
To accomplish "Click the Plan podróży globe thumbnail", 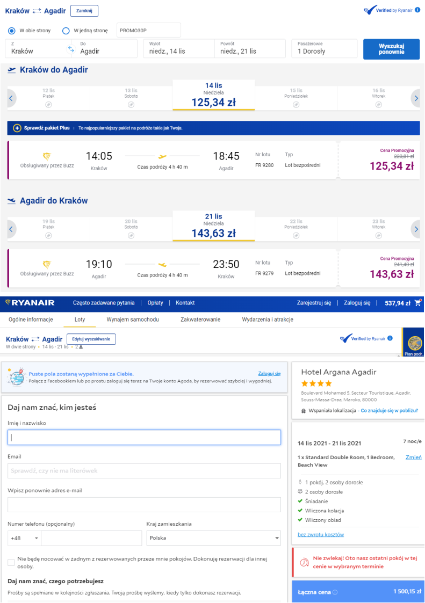I will (415, 343).
